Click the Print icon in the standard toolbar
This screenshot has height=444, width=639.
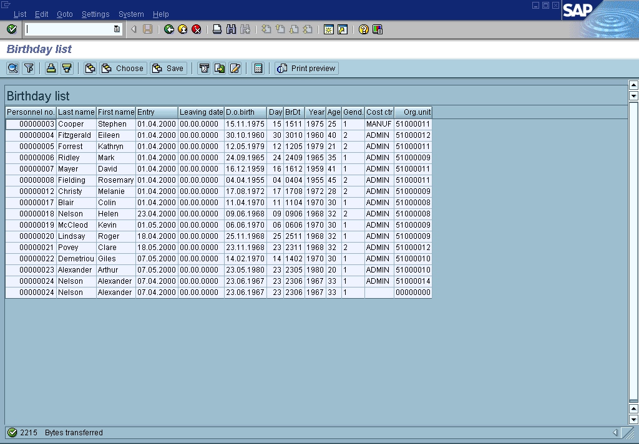coord(217,29)
